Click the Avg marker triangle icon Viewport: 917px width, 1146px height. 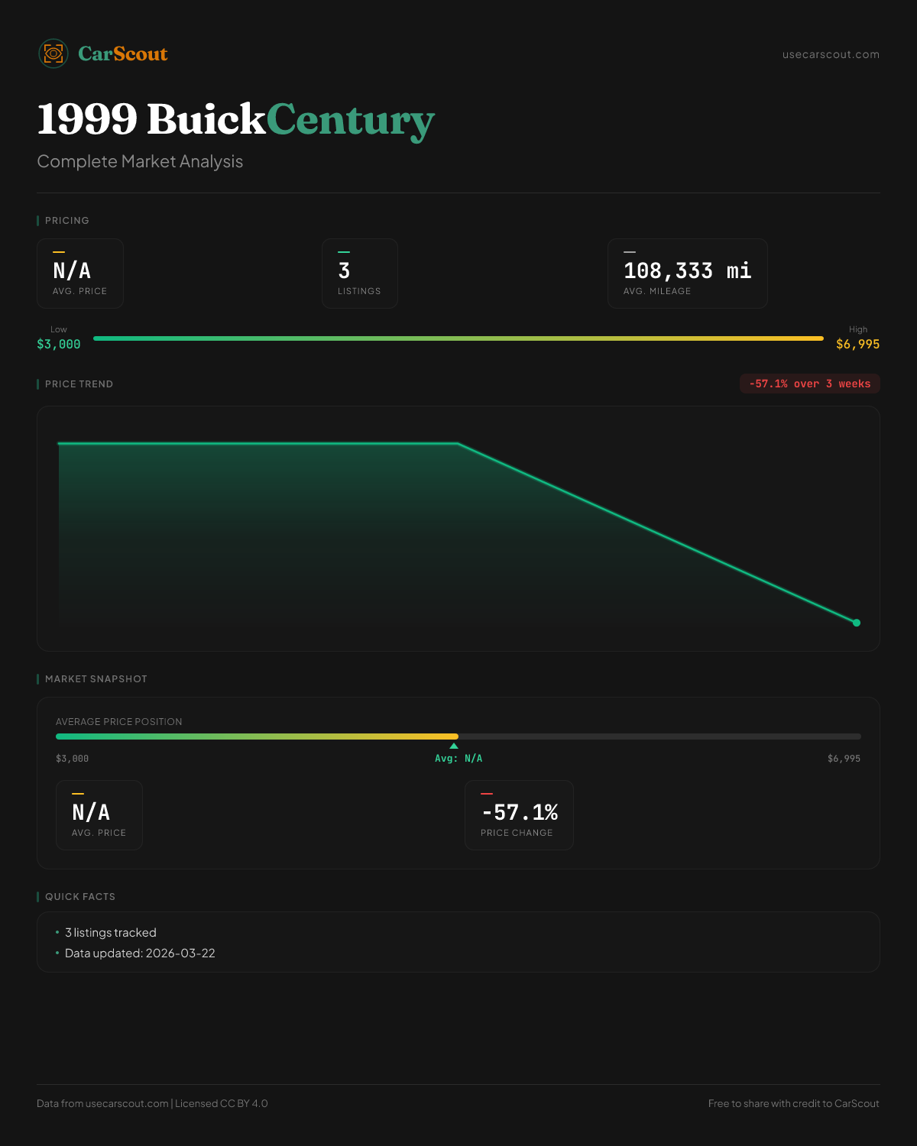[x=454, y=746]
